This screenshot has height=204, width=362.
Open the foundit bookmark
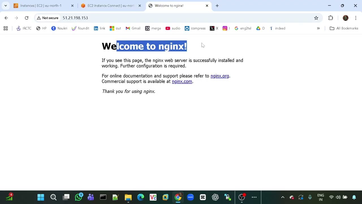(x=80, y=28)
